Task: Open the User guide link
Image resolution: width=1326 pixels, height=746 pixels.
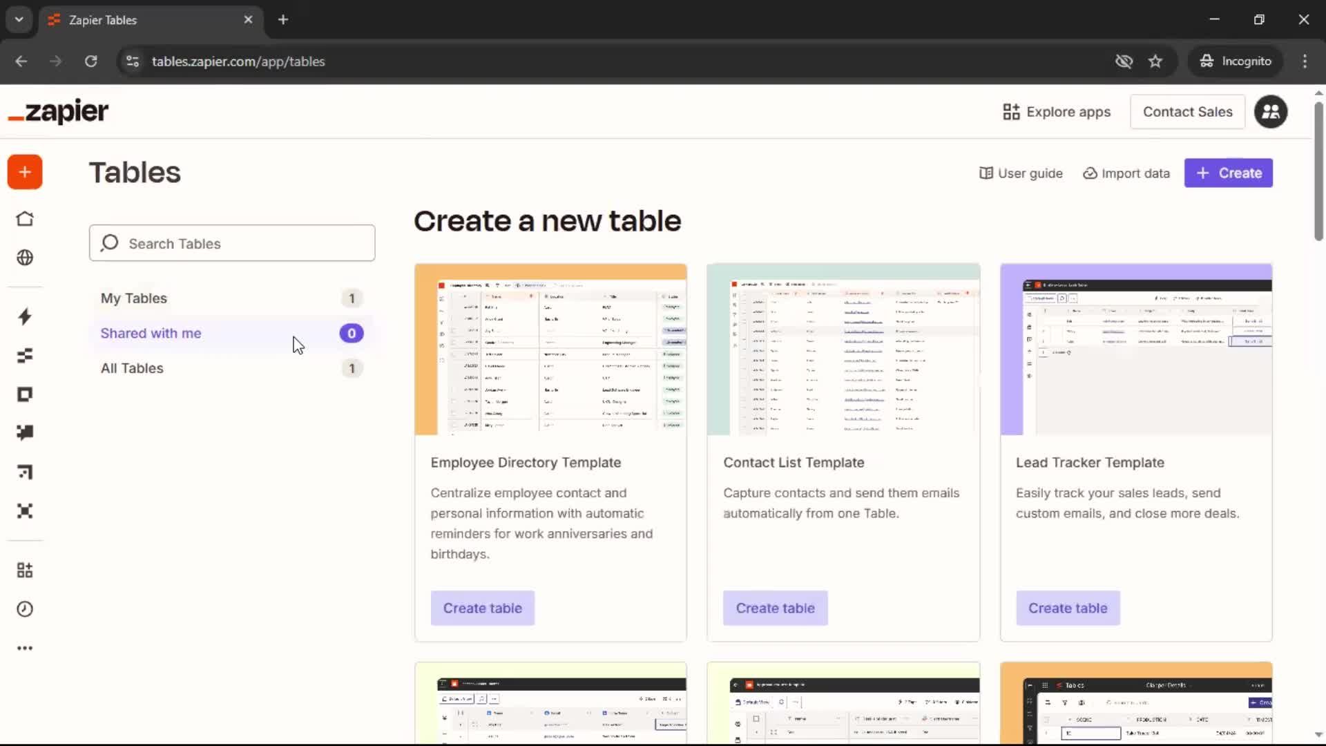Action: pos(1021,173)
